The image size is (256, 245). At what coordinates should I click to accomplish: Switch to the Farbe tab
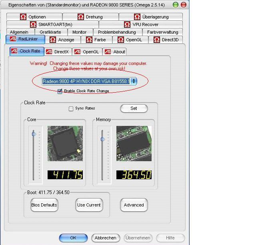96,40
